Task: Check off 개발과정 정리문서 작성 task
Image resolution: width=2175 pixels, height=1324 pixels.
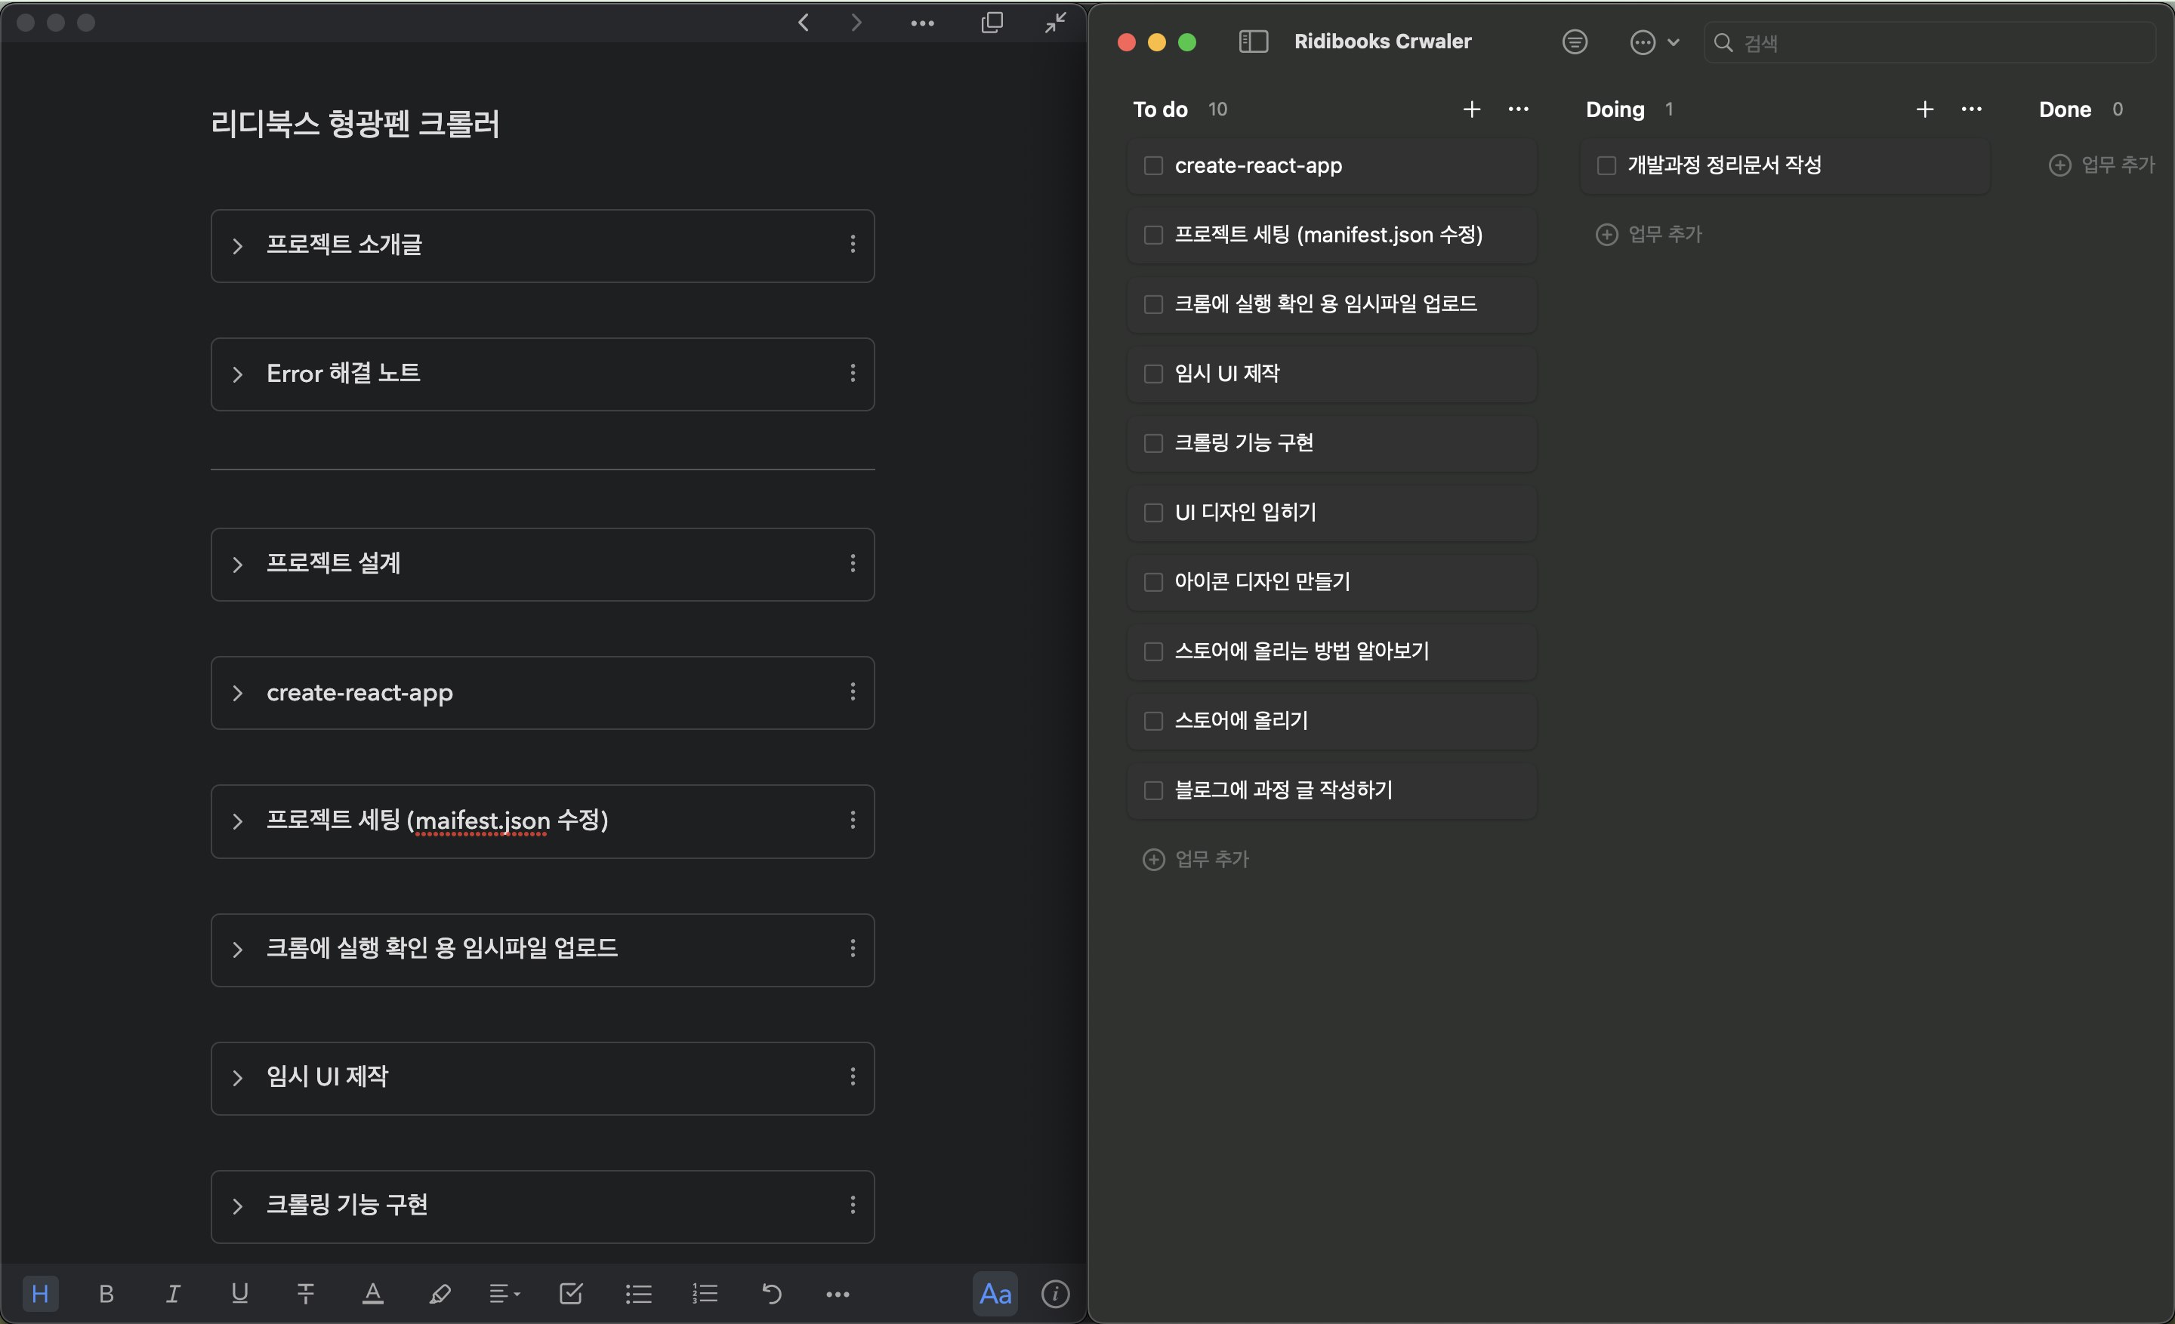Action: point(1606,166)
